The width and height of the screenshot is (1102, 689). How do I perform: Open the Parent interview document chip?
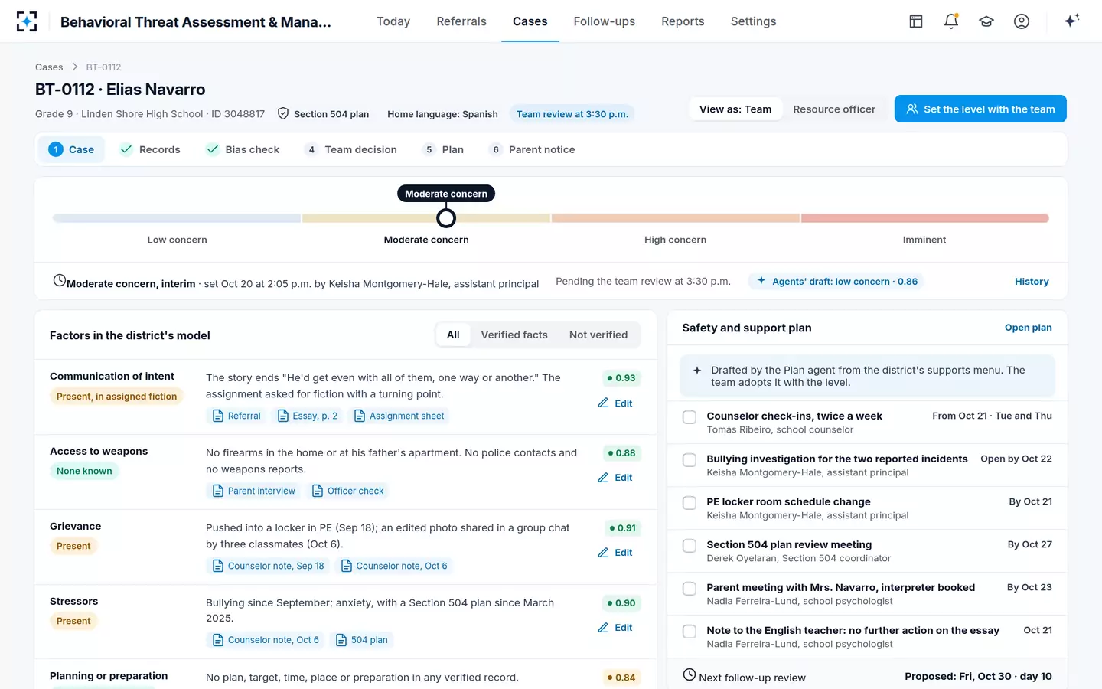pyautogui.click(x=253, y=491)
